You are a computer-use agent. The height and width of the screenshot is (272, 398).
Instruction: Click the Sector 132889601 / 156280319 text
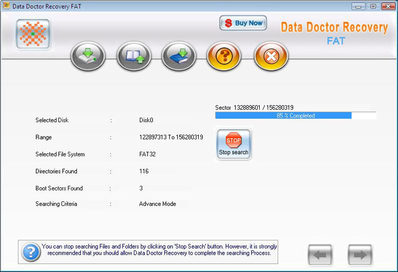(254, 108)
